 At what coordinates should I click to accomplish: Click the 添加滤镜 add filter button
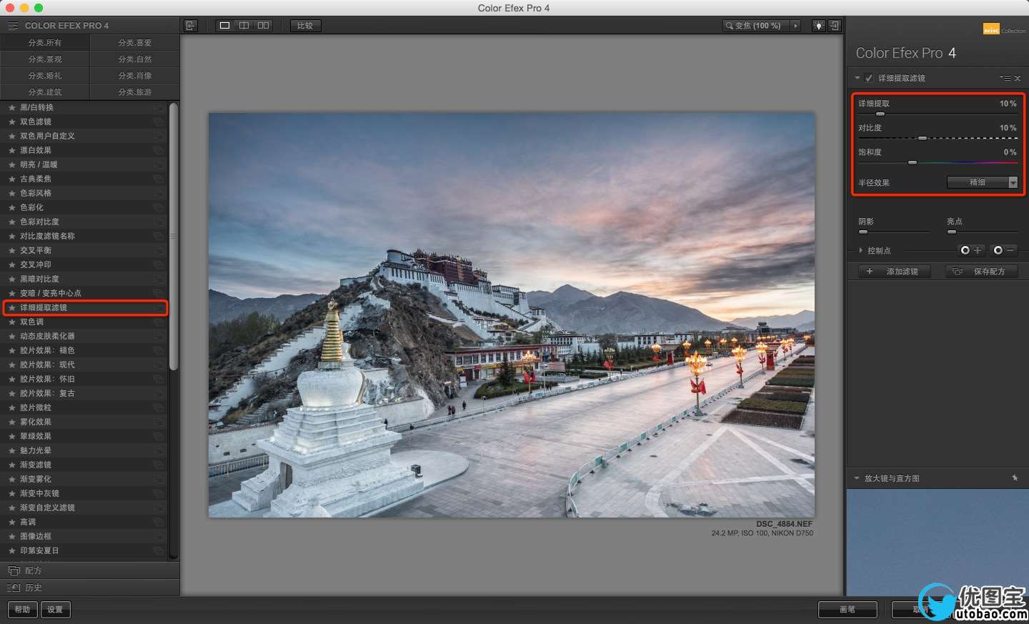(x=894, y=272)
